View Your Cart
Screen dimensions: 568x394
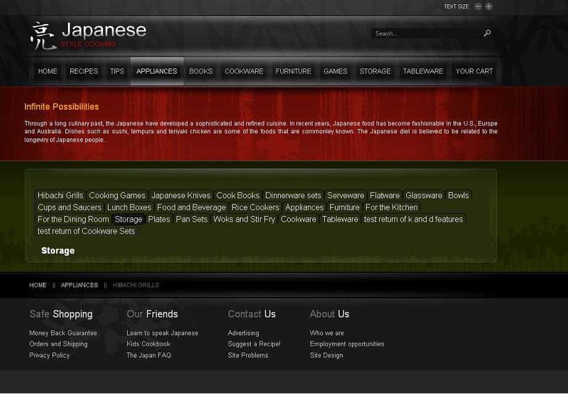[x=474, y=72]
